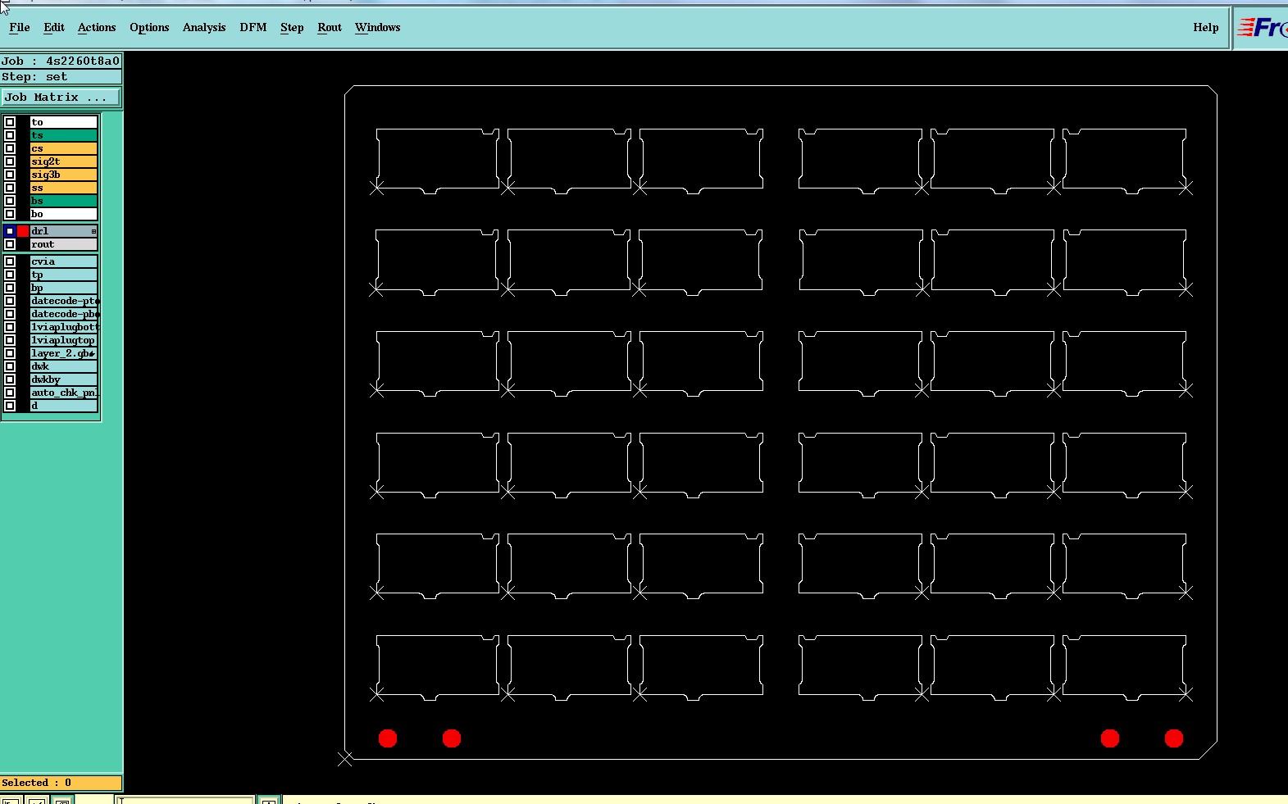Open the Step menu

click(292, 27)
